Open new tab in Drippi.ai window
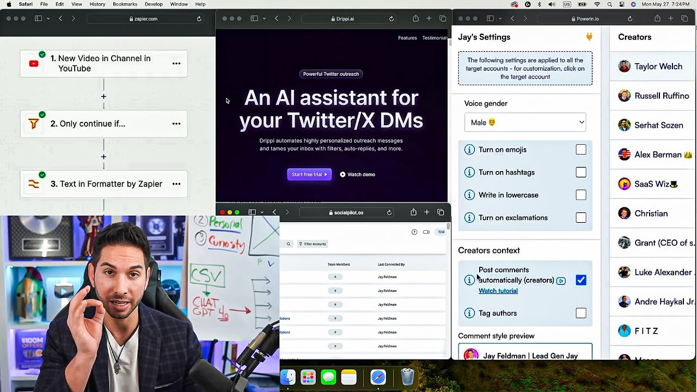This screenshot has height=392, width=697. pos(429,19)
